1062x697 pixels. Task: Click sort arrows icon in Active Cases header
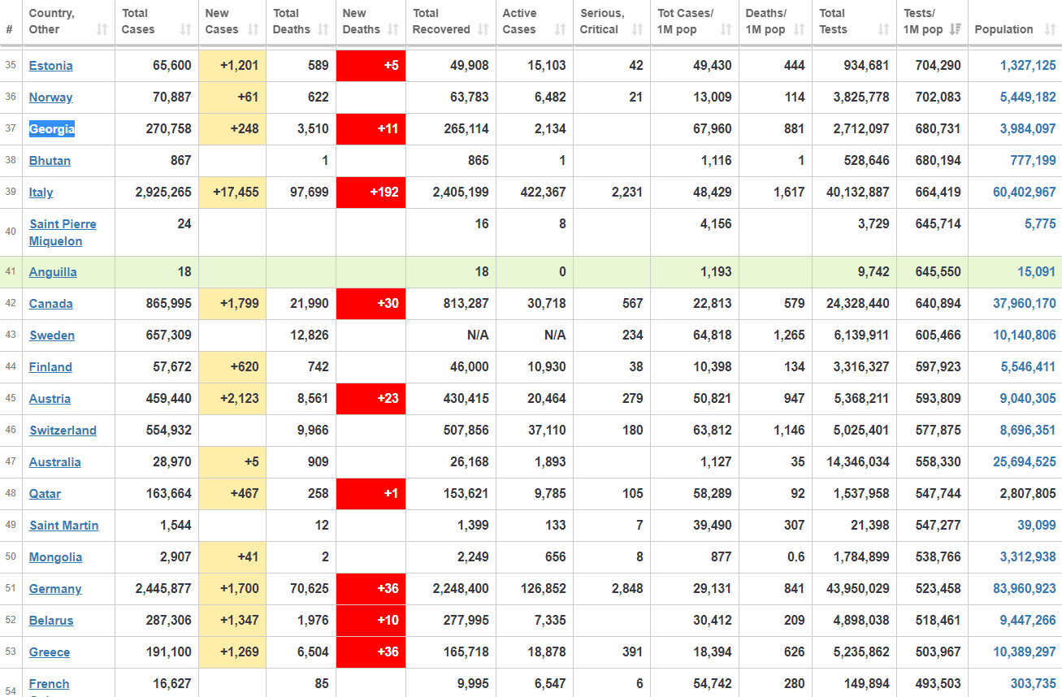tap(560, 29)
